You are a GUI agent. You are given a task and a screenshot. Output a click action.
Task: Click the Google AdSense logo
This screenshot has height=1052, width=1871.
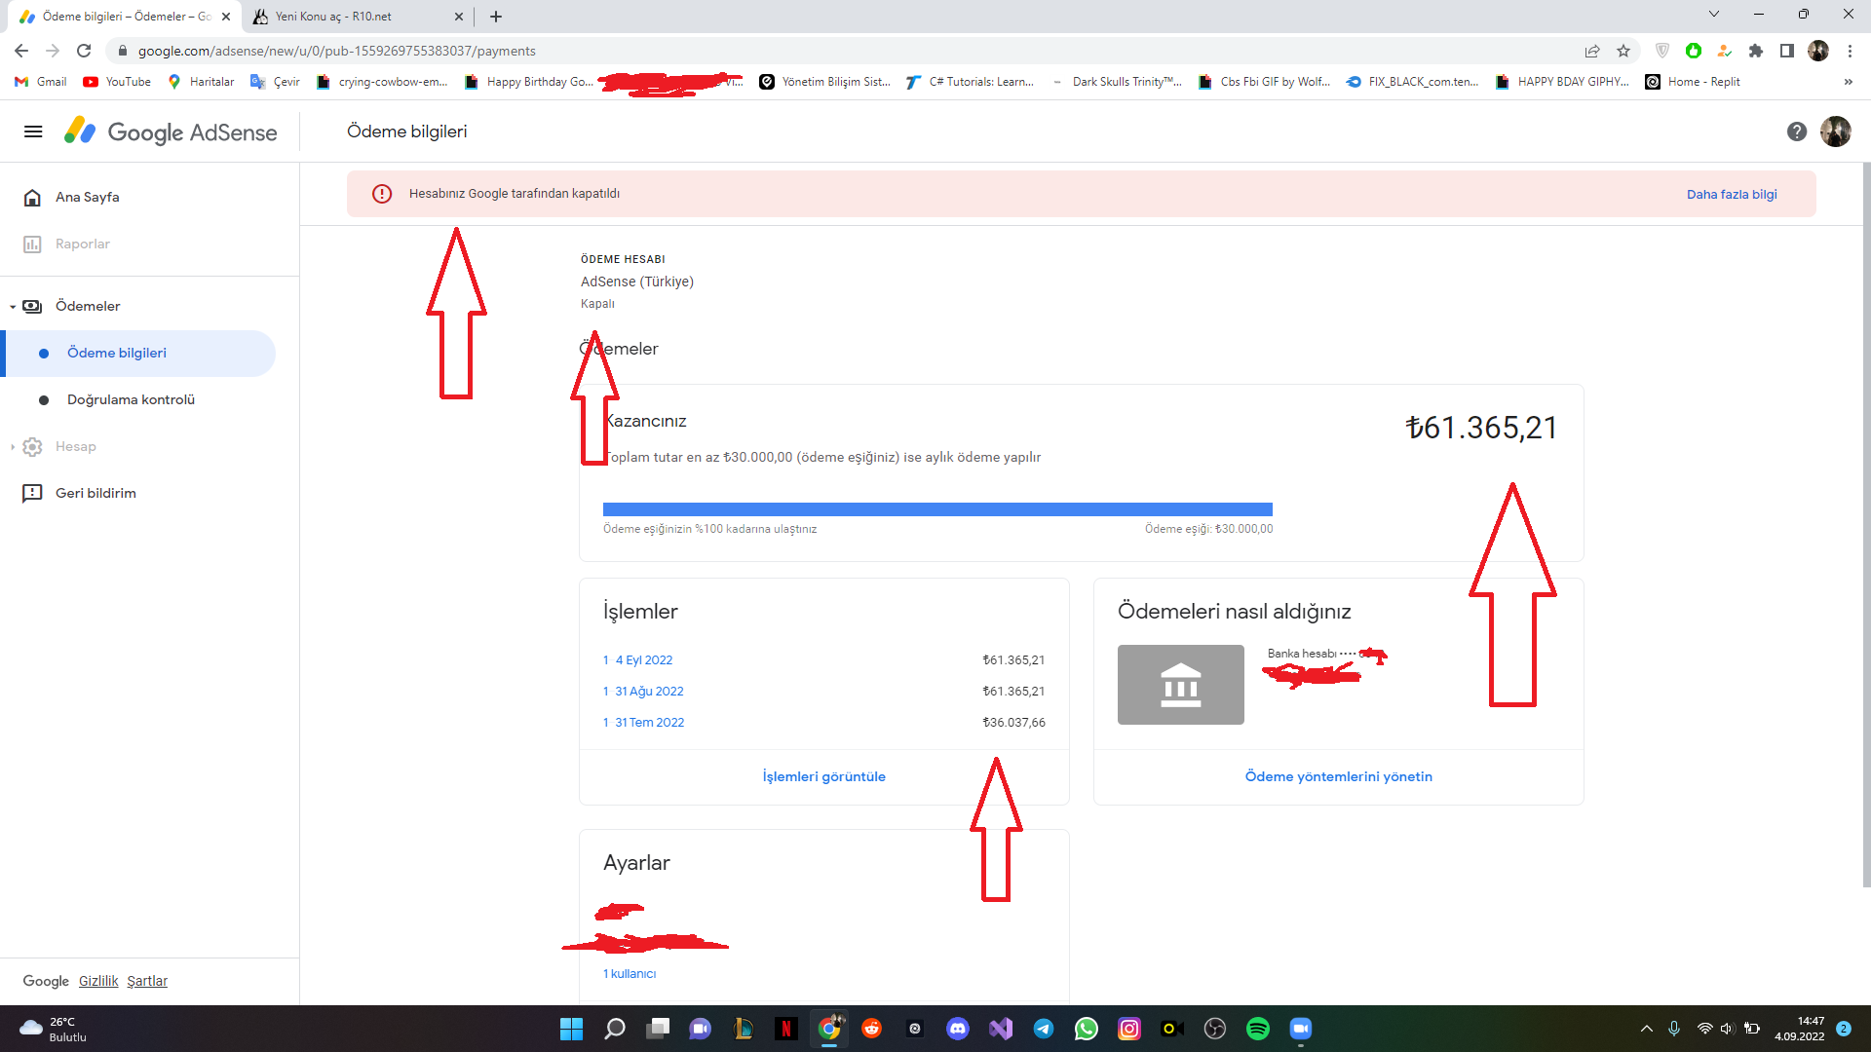pos(171,131)
